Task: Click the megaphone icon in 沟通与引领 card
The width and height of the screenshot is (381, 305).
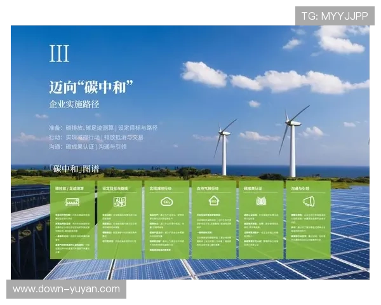Action: [x=309, y=201]
